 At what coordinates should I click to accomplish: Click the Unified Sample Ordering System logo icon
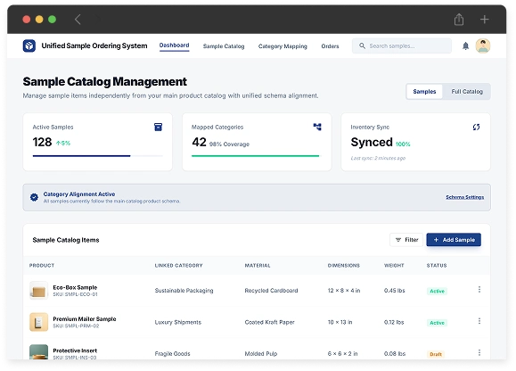(x=29, y=45)
